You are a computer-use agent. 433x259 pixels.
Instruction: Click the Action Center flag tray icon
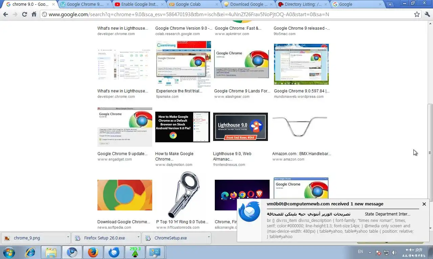pos(378,252)
